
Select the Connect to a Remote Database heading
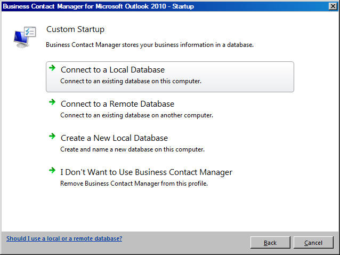coord(117,104)
